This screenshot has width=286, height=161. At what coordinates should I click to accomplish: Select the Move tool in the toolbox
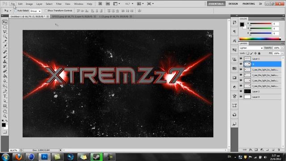pos(5,22)
